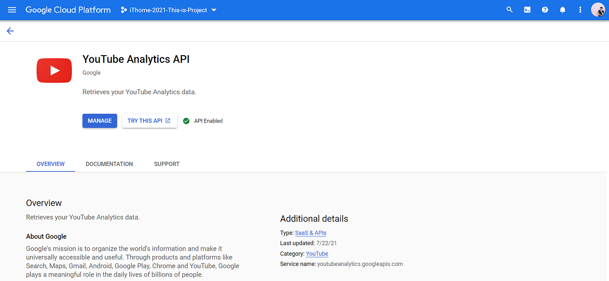Click the YouTube logo icon
Viewport: 609px width, 281px height.
[54, 70]
